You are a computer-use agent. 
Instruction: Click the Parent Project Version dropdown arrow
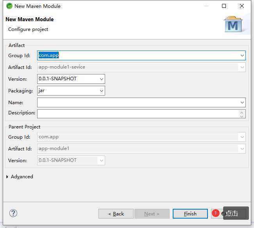point(102,161)
